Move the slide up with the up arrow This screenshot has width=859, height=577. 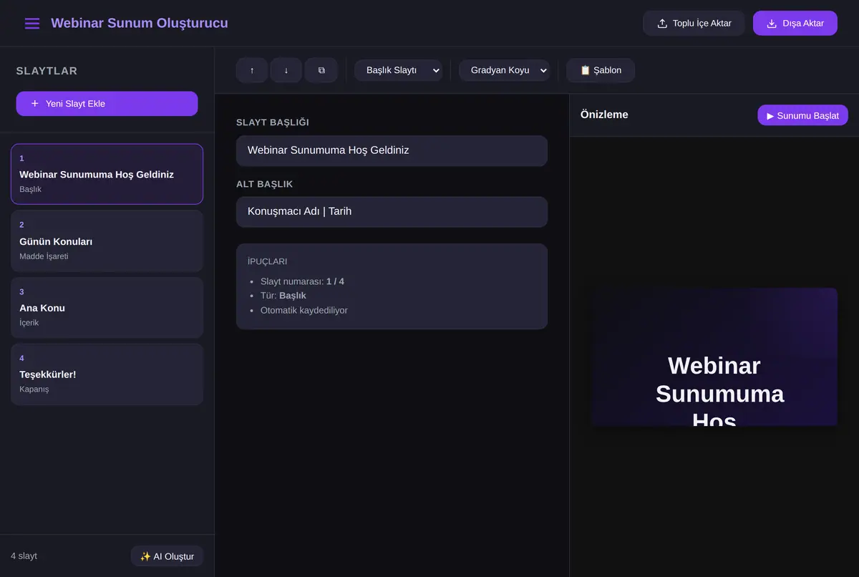point(252,70)
